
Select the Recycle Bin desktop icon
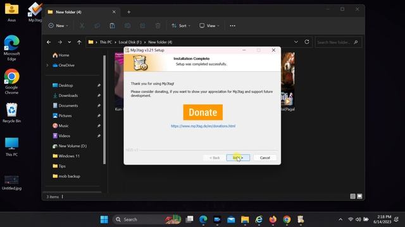pyautogui.click(x=11, y=113)
